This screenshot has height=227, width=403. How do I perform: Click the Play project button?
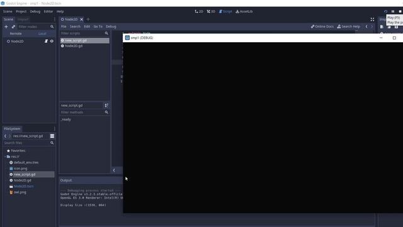point(385,11)
